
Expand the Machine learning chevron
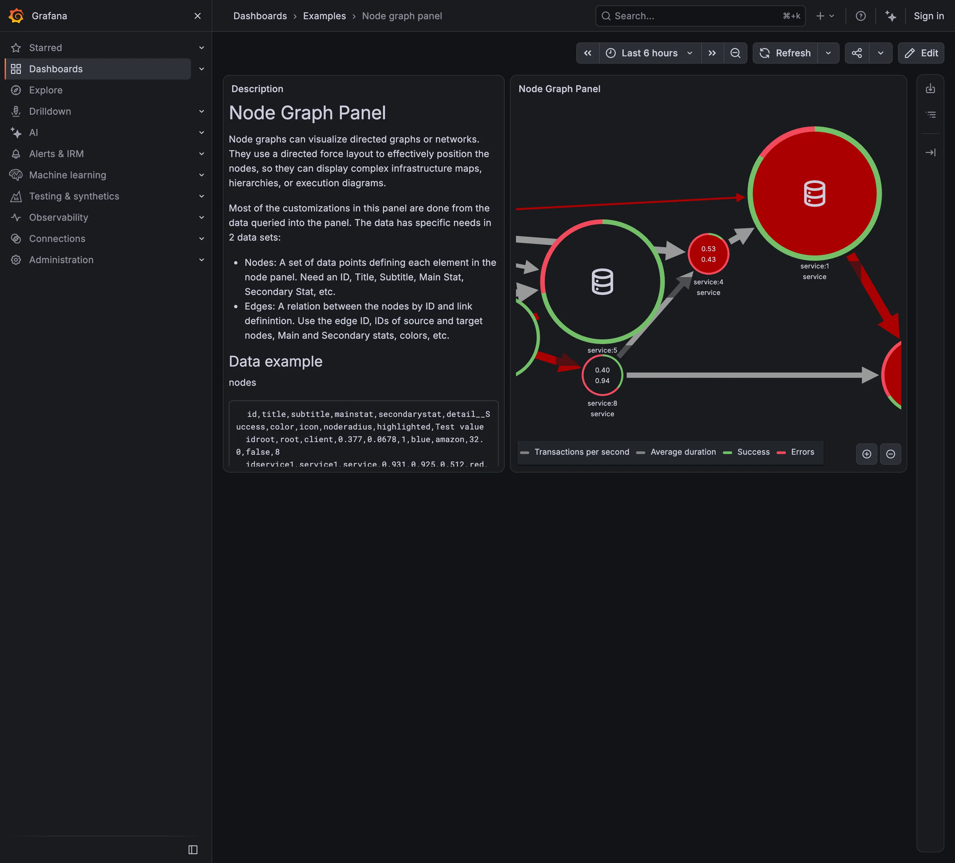201,175
